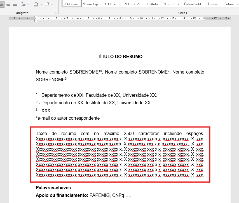Apply the Sem Espaçamento style

tap(91, 4)
